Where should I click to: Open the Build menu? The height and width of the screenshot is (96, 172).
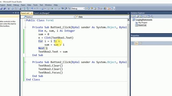tap(9, 5)
